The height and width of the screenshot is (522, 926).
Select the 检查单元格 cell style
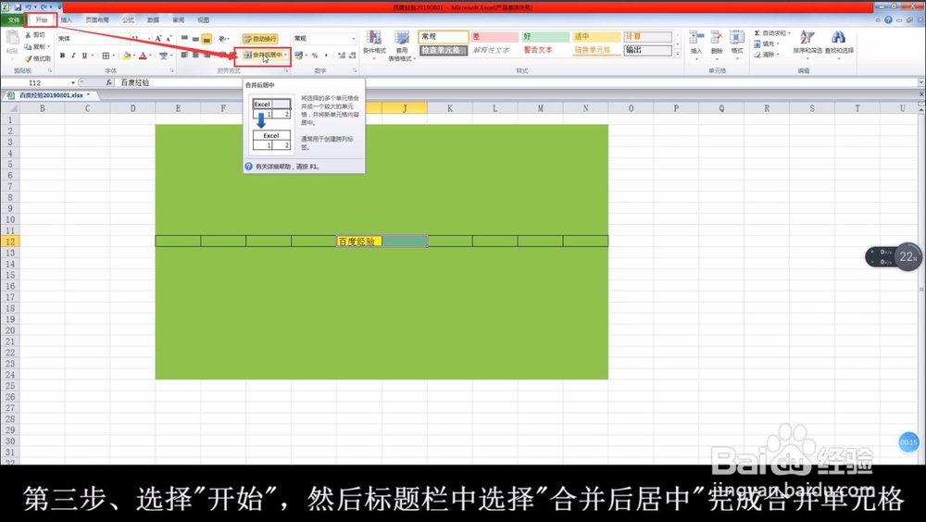[x=443, y=50]
